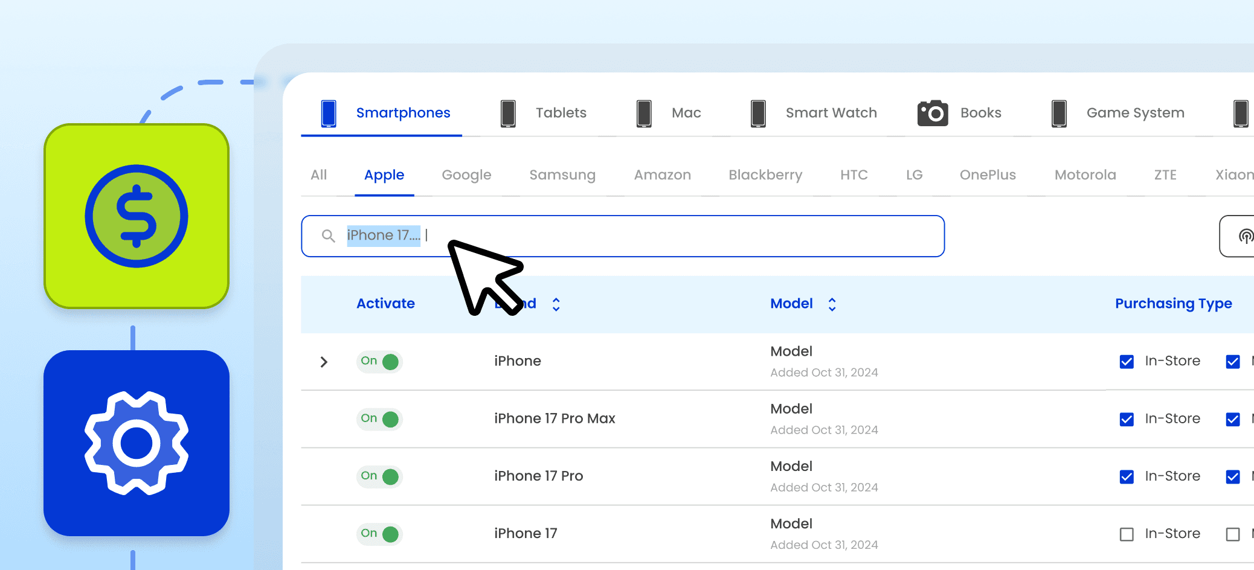Filter by Blackberry brand
Image resolution: width=1254 pixels, height=570 pixels.
pyautogui.click(x=765, y=175)
